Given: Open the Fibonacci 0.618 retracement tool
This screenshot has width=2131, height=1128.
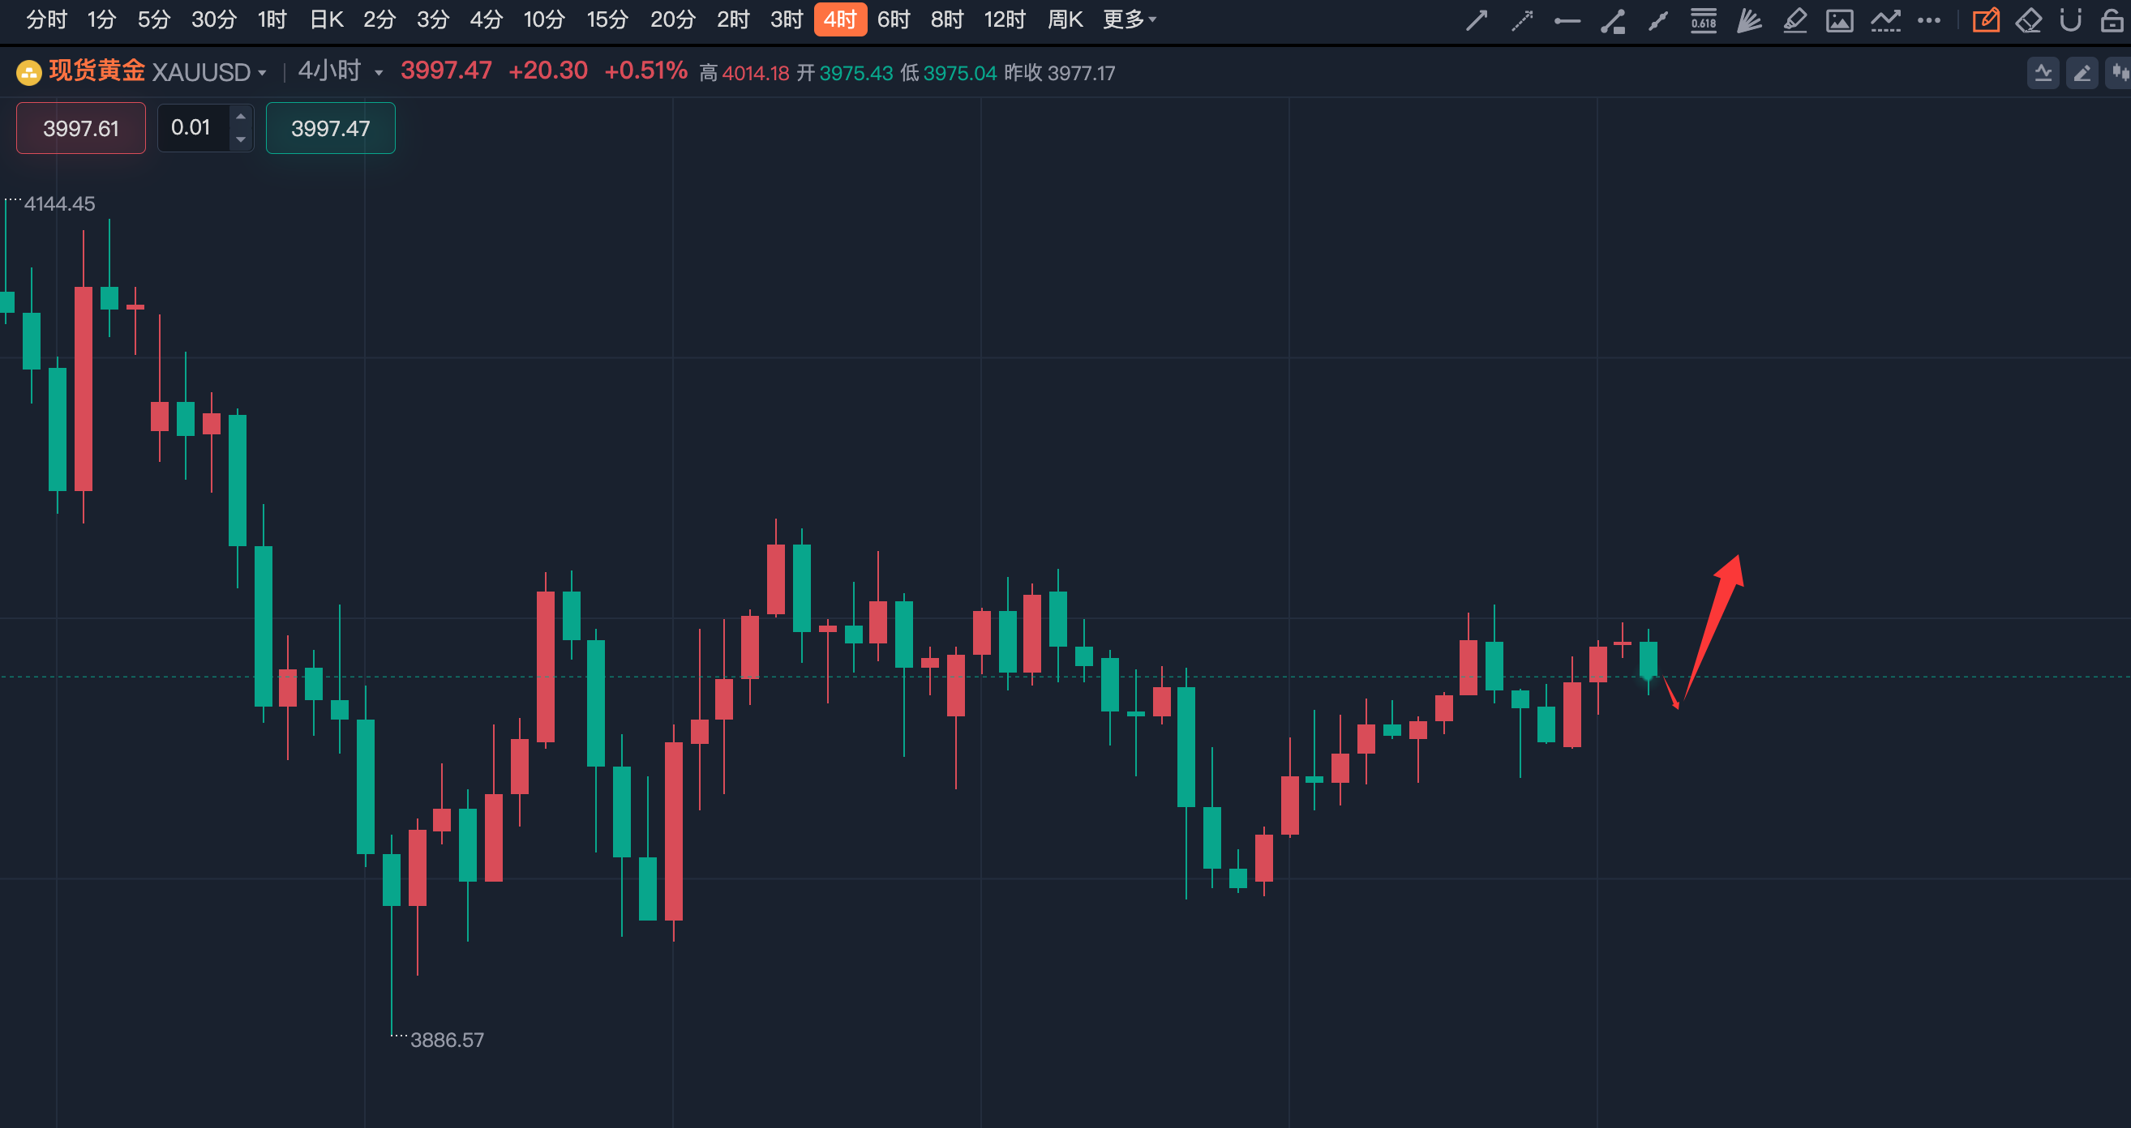Looking at the screenshot, I should click(x=1704, y=19).
